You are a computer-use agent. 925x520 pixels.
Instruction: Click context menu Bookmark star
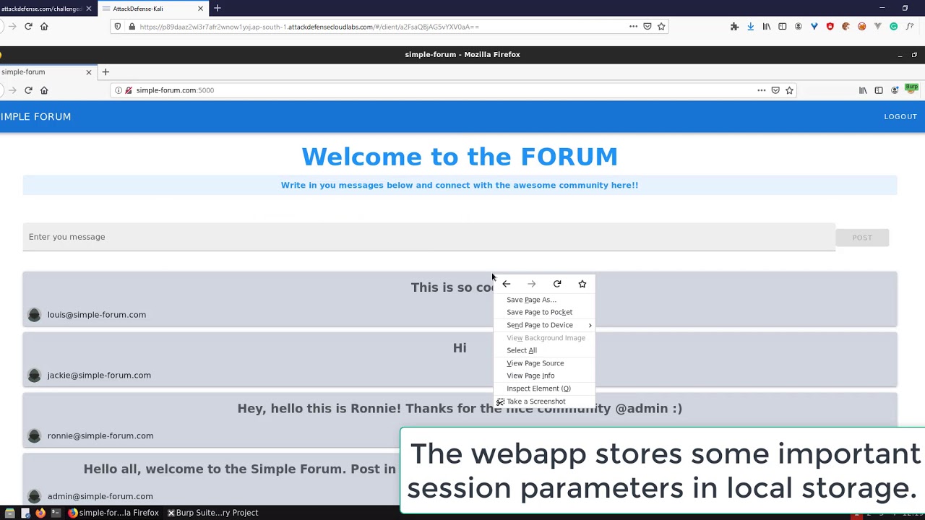pos(582,284)
